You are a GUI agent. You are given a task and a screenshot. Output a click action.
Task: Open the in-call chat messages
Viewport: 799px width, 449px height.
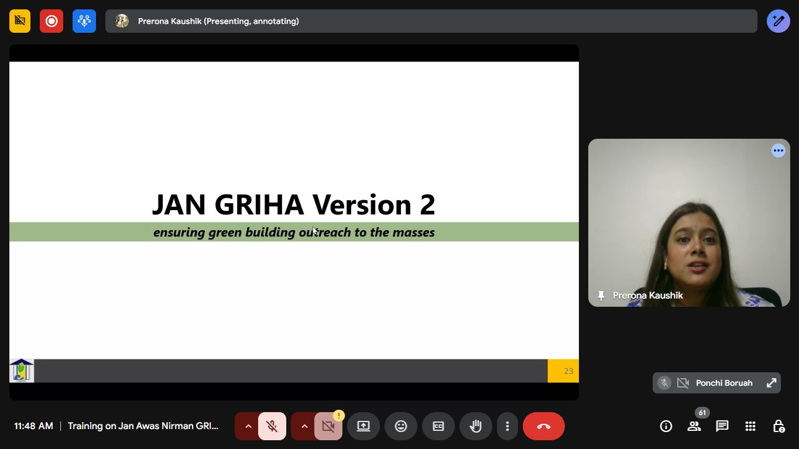pyautogui.click(x=722, y=426)
